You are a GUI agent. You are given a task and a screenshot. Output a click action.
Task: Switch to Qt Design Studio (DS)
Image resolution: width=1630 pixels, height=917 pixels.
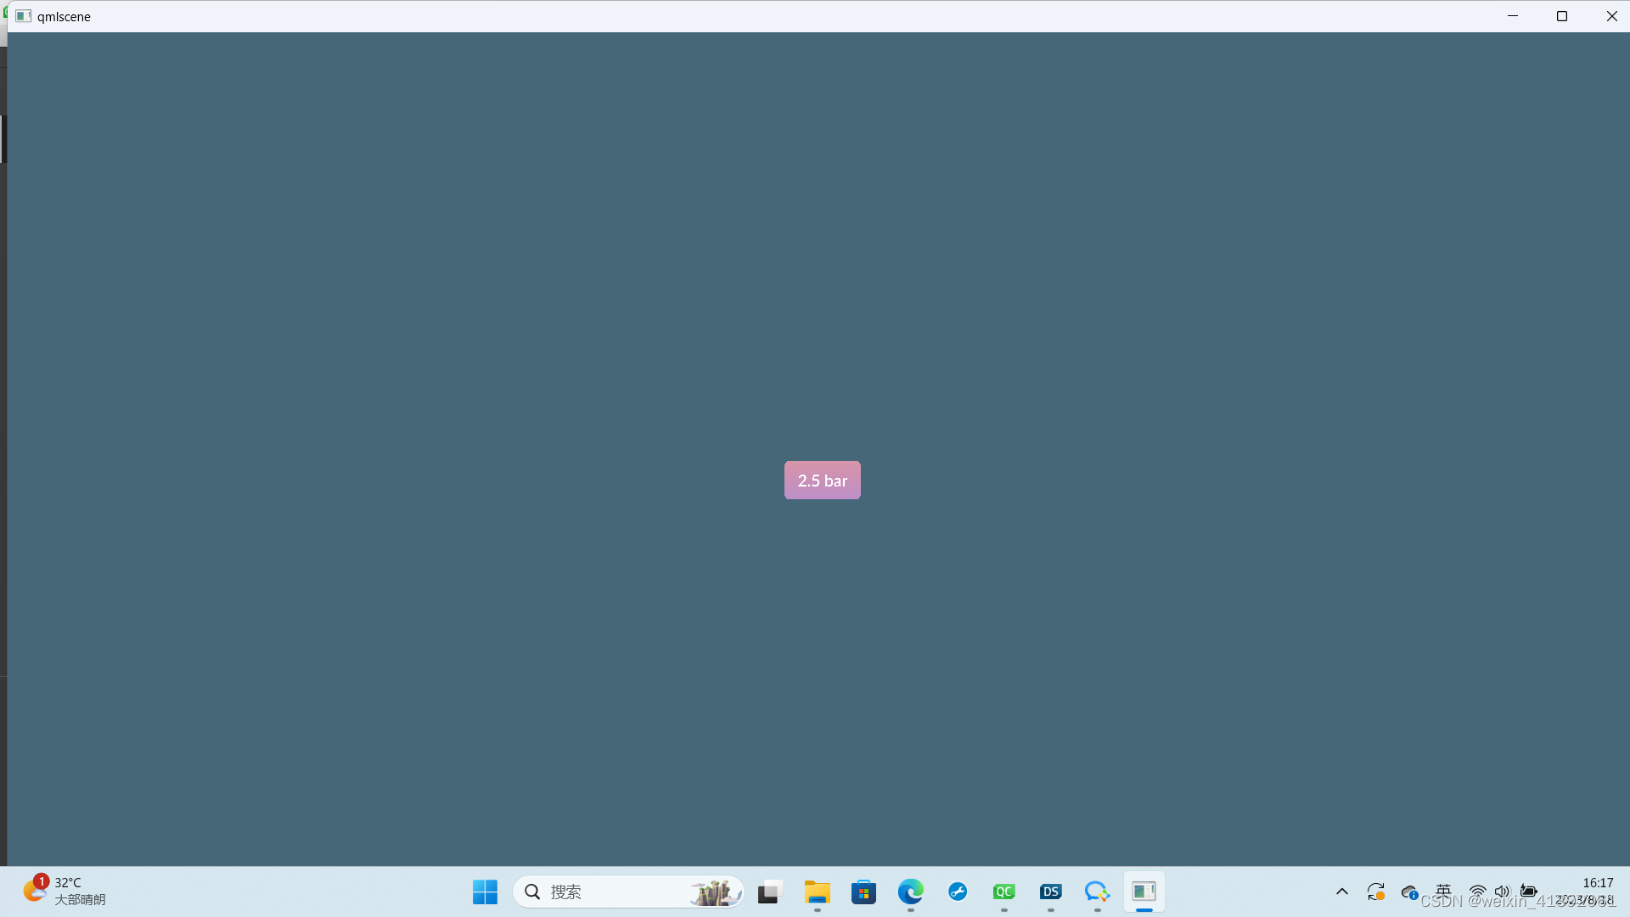[x=1050, y=892]
